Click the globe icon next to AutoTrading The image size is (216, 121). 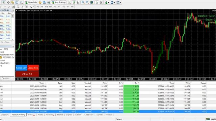tap(49, 2)
